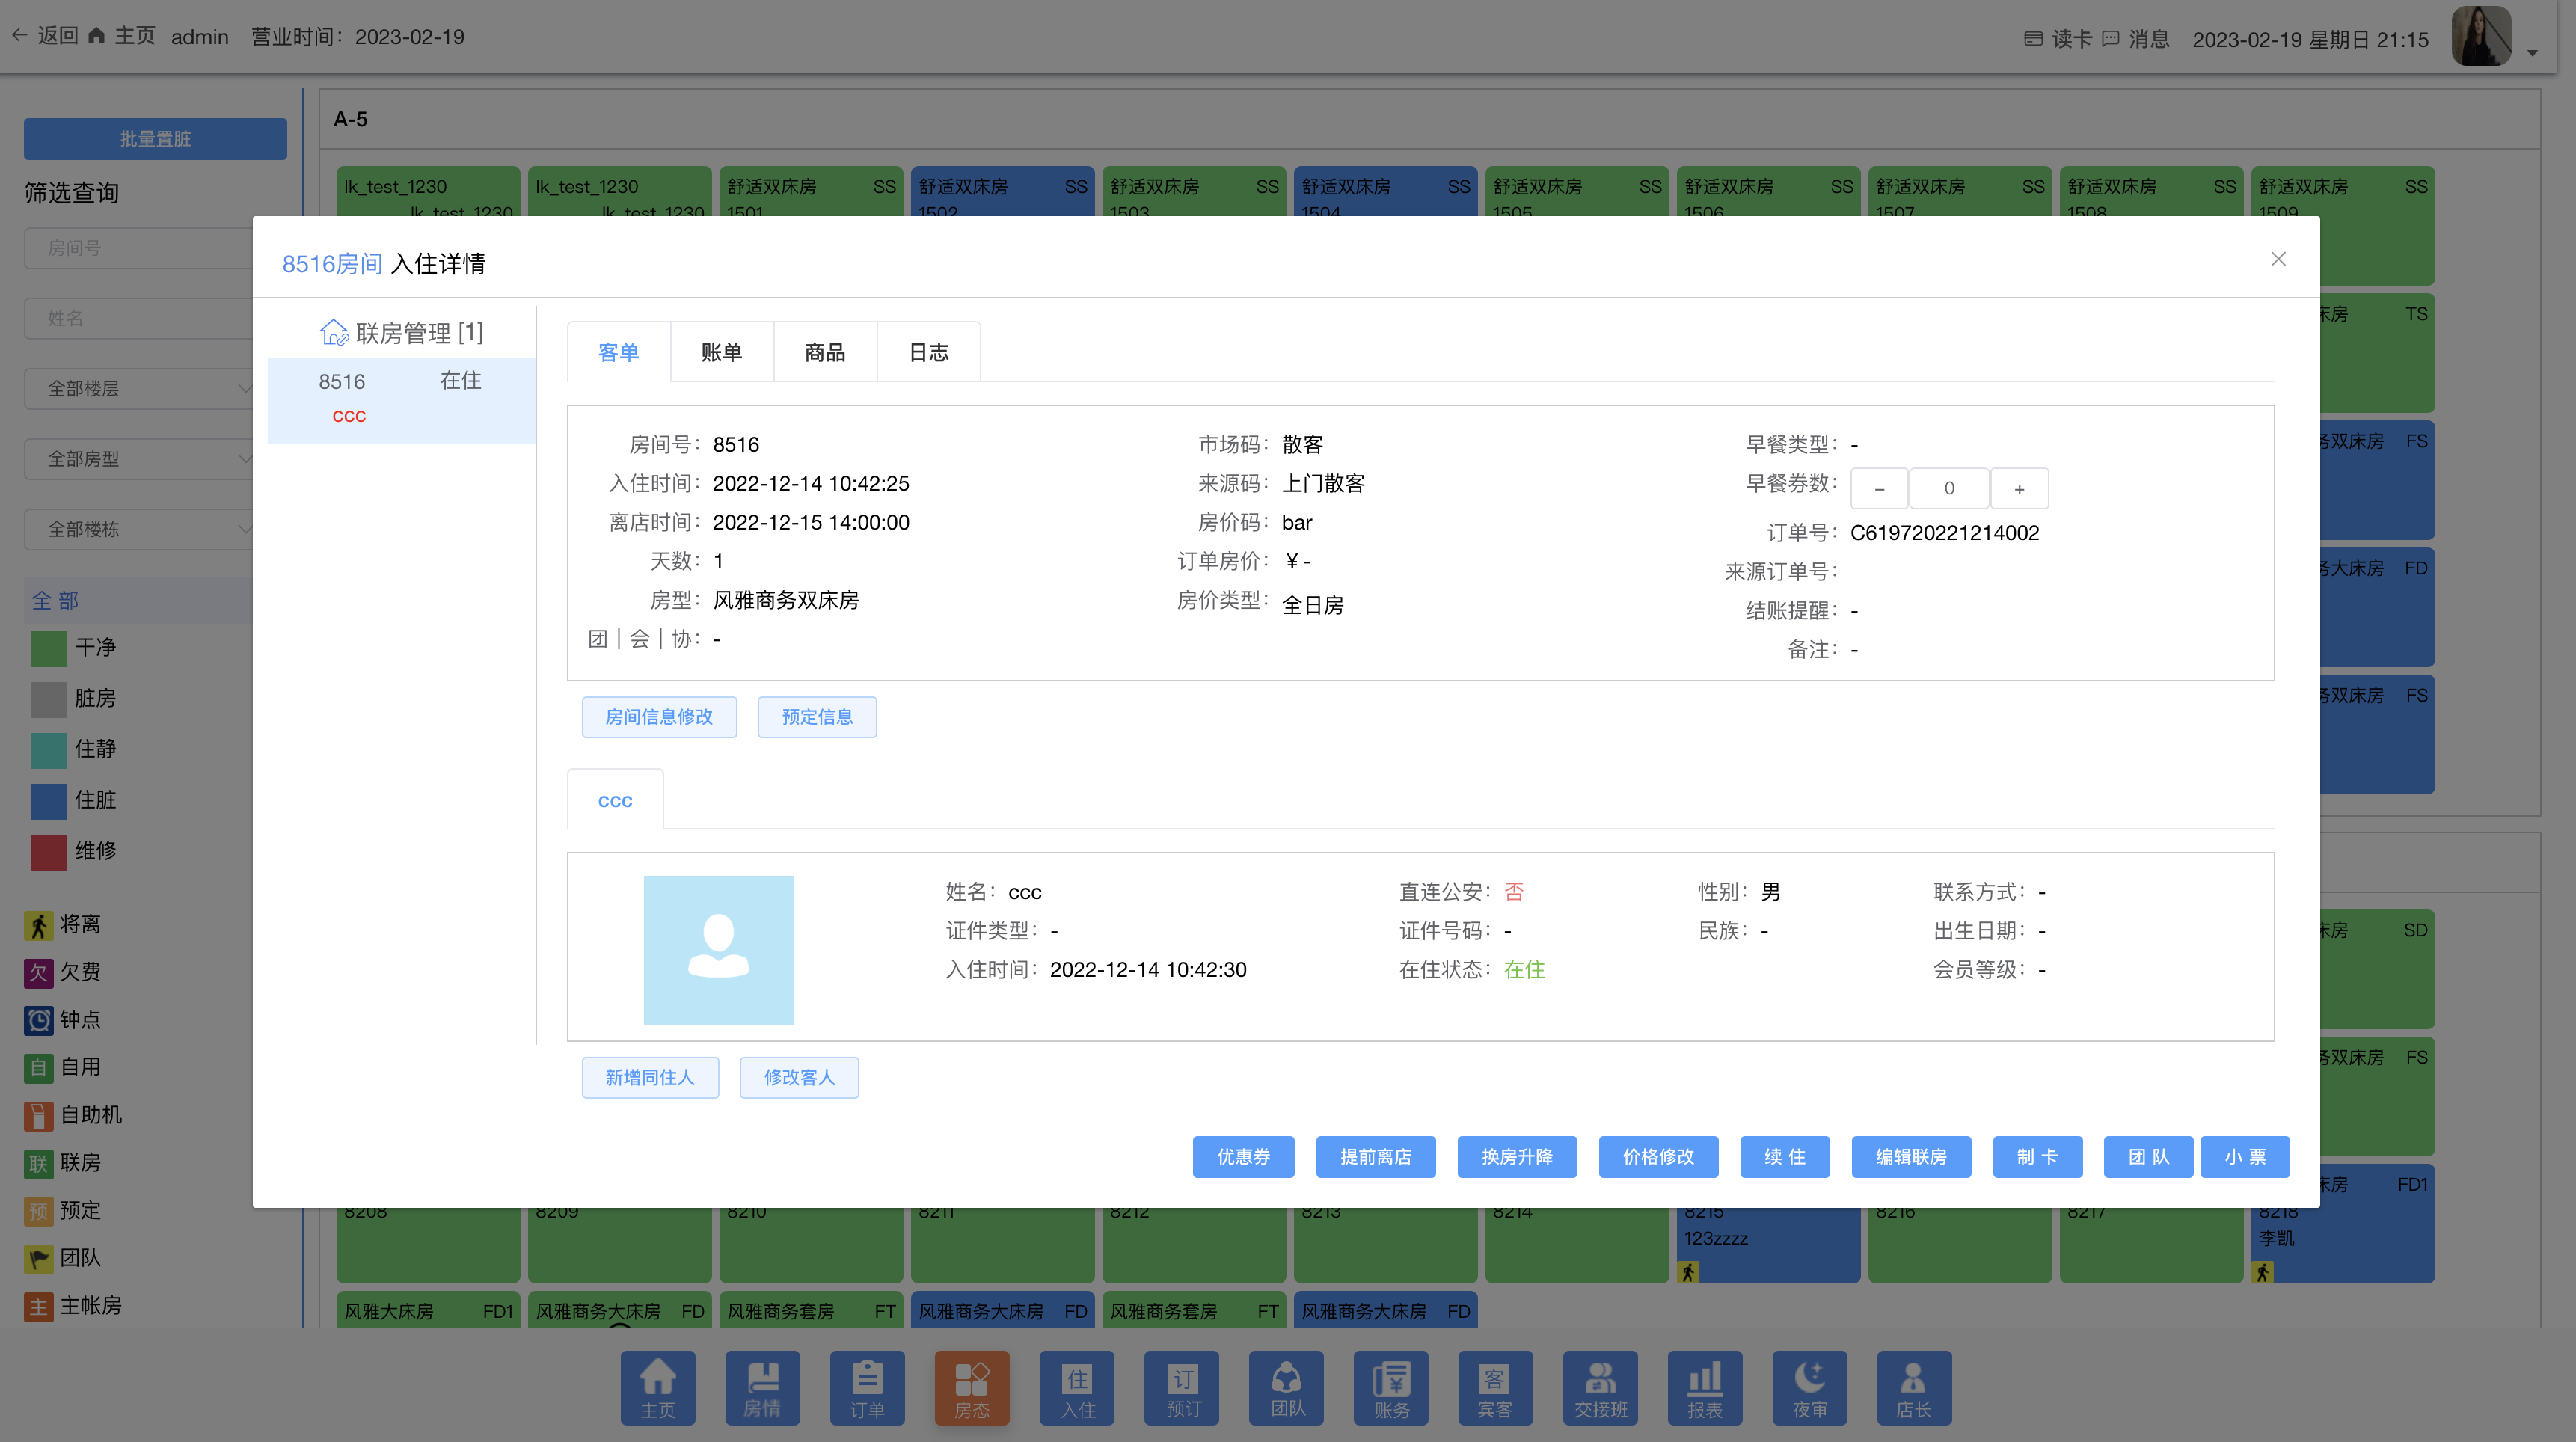Open the 宾客 guests icon
The height and width of the screenshot is (1442, 2576).
click(1495, 1387)
